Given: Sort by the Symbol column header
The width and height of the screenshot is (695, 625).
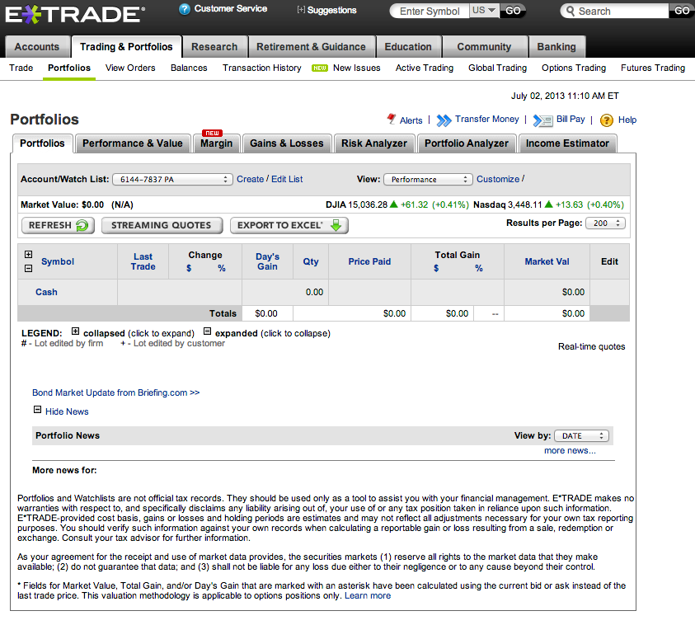Looking at the screenshot, I should click(58, 262).
